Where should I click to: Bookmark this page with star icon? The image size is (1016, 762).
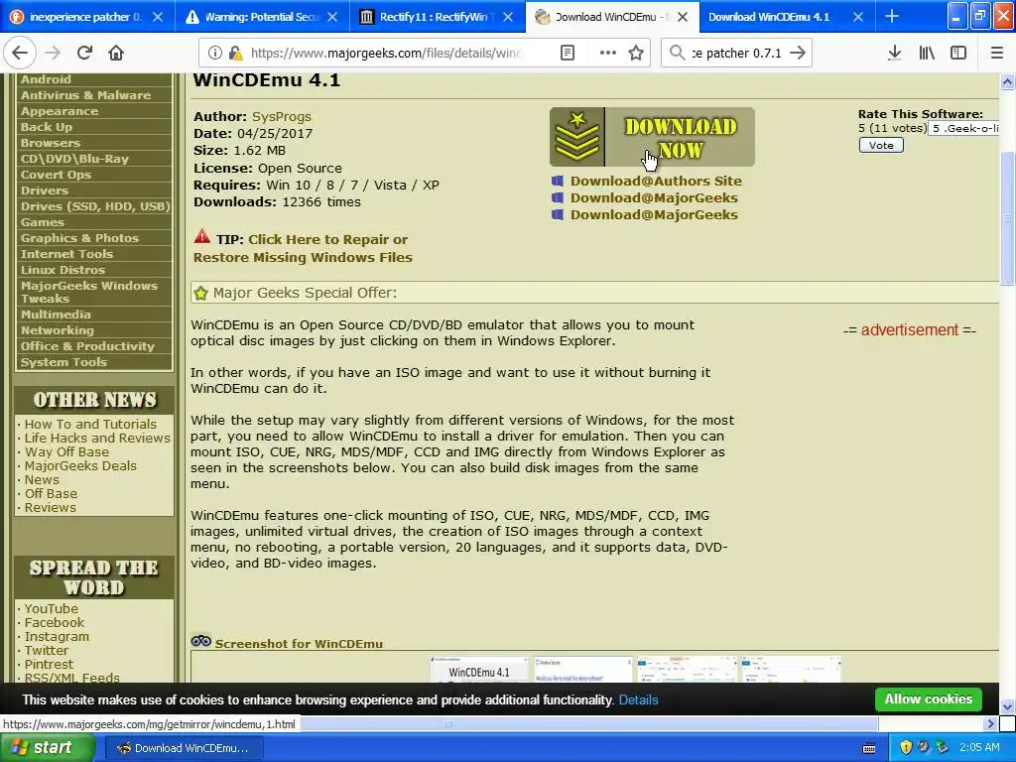coord(636,53)
